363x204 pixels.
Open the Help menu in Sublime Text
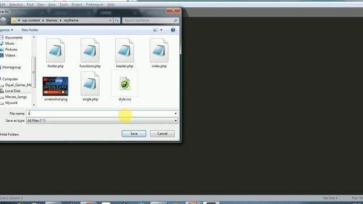click(x=111, y=5)
